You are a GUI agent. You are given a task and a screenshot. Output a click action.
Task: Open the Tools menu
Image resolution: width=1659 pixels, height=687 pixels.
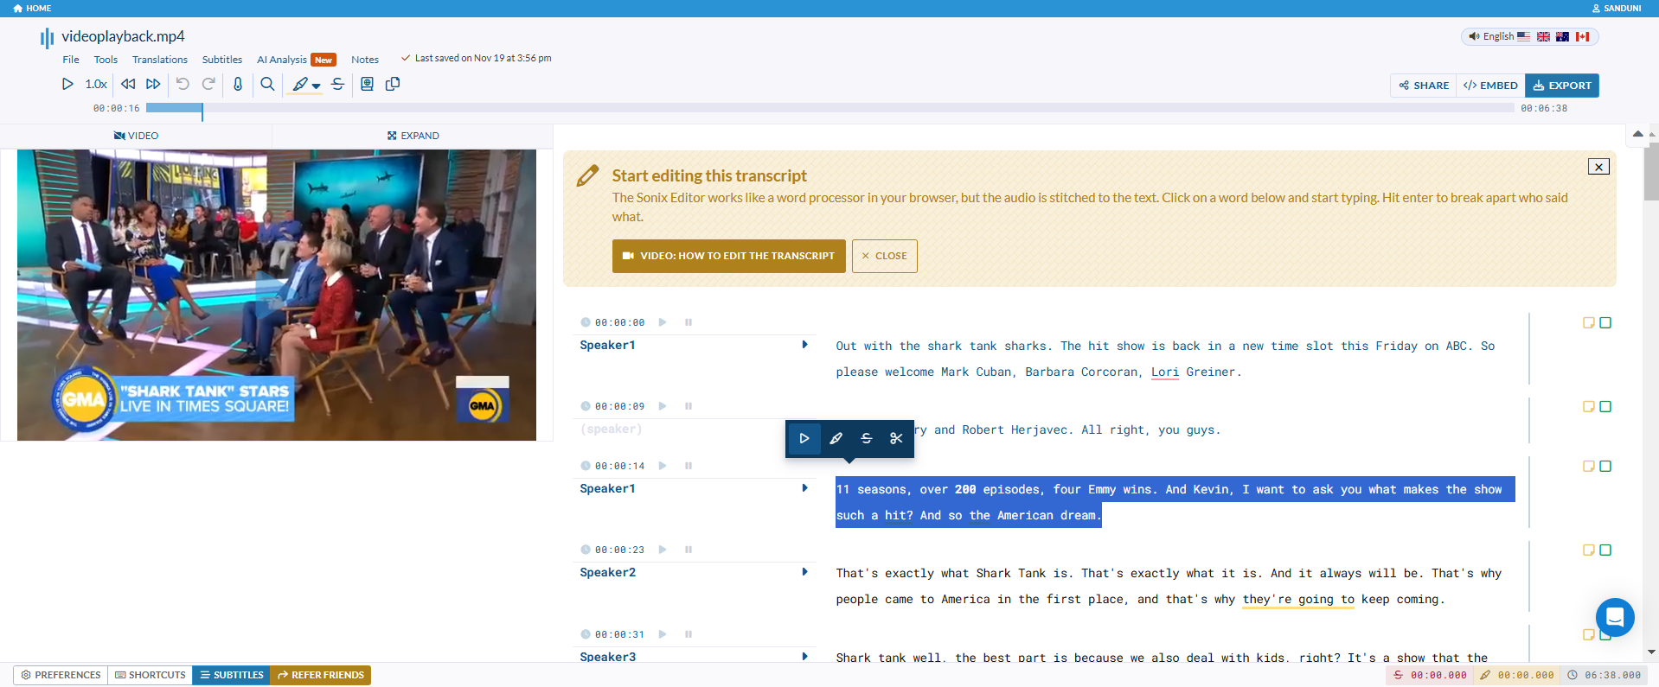tap(106, 60)
